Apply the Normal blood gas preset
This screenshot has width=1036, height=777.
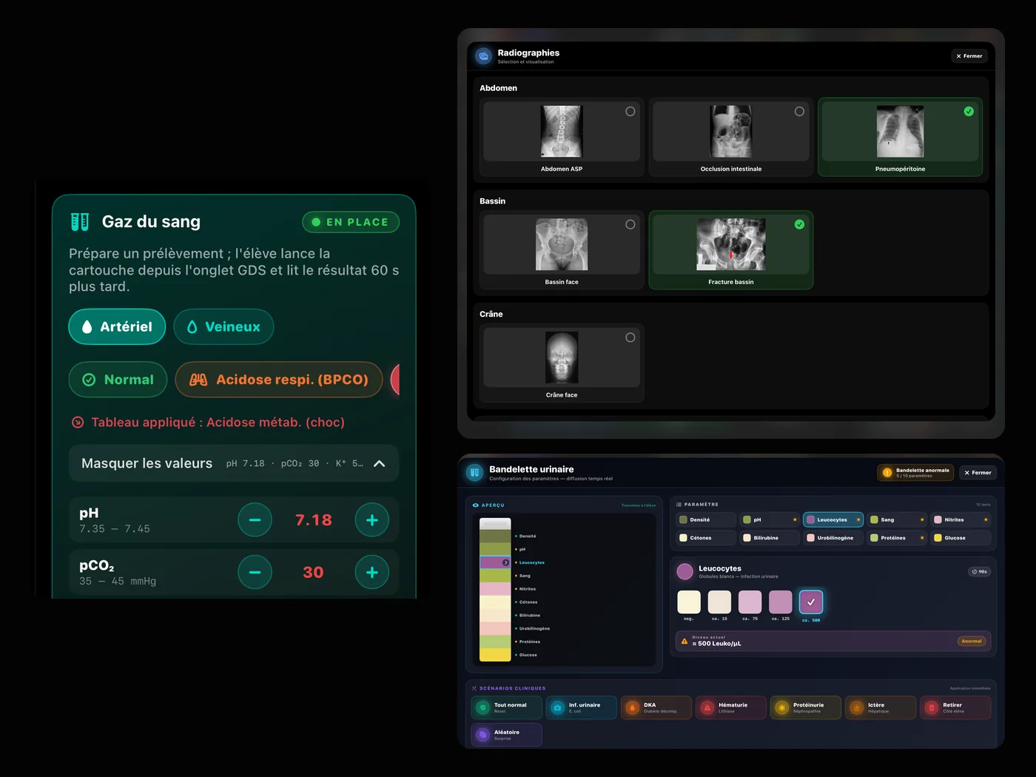(118, 380)
